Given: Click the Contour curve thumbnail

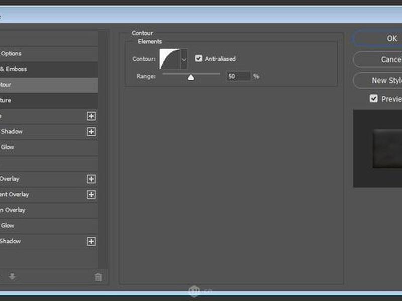Looking at the screenshot, I should point(170,59).
